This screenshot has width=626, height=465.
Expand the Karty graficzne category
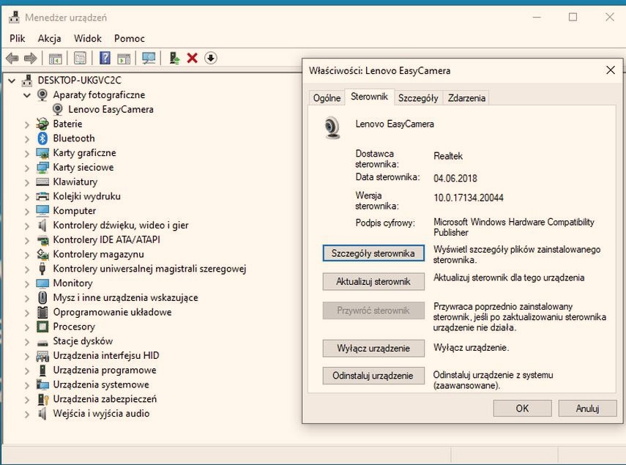point(27,153)
